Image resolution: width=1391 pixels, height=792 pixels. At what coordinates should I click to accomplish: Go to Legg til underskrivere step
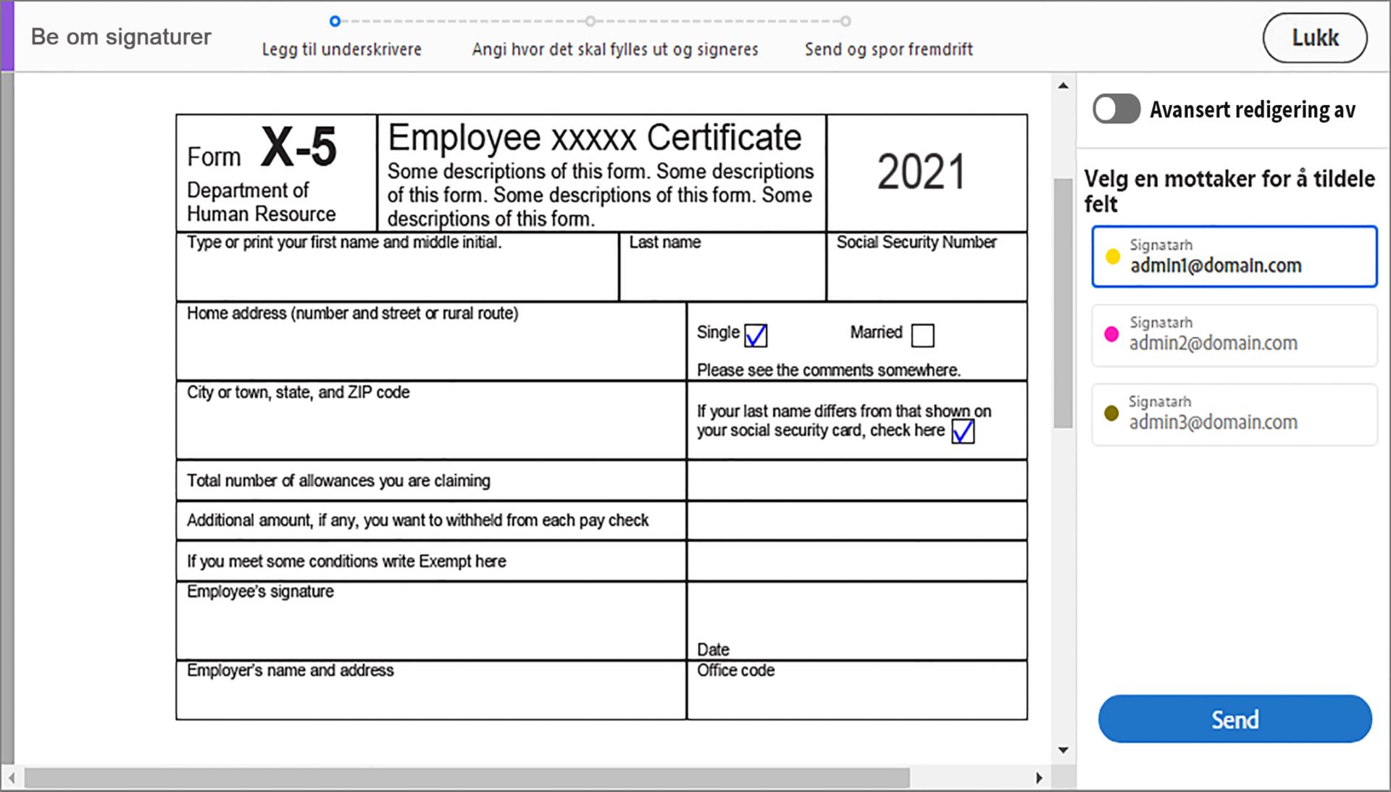[341, 49]
